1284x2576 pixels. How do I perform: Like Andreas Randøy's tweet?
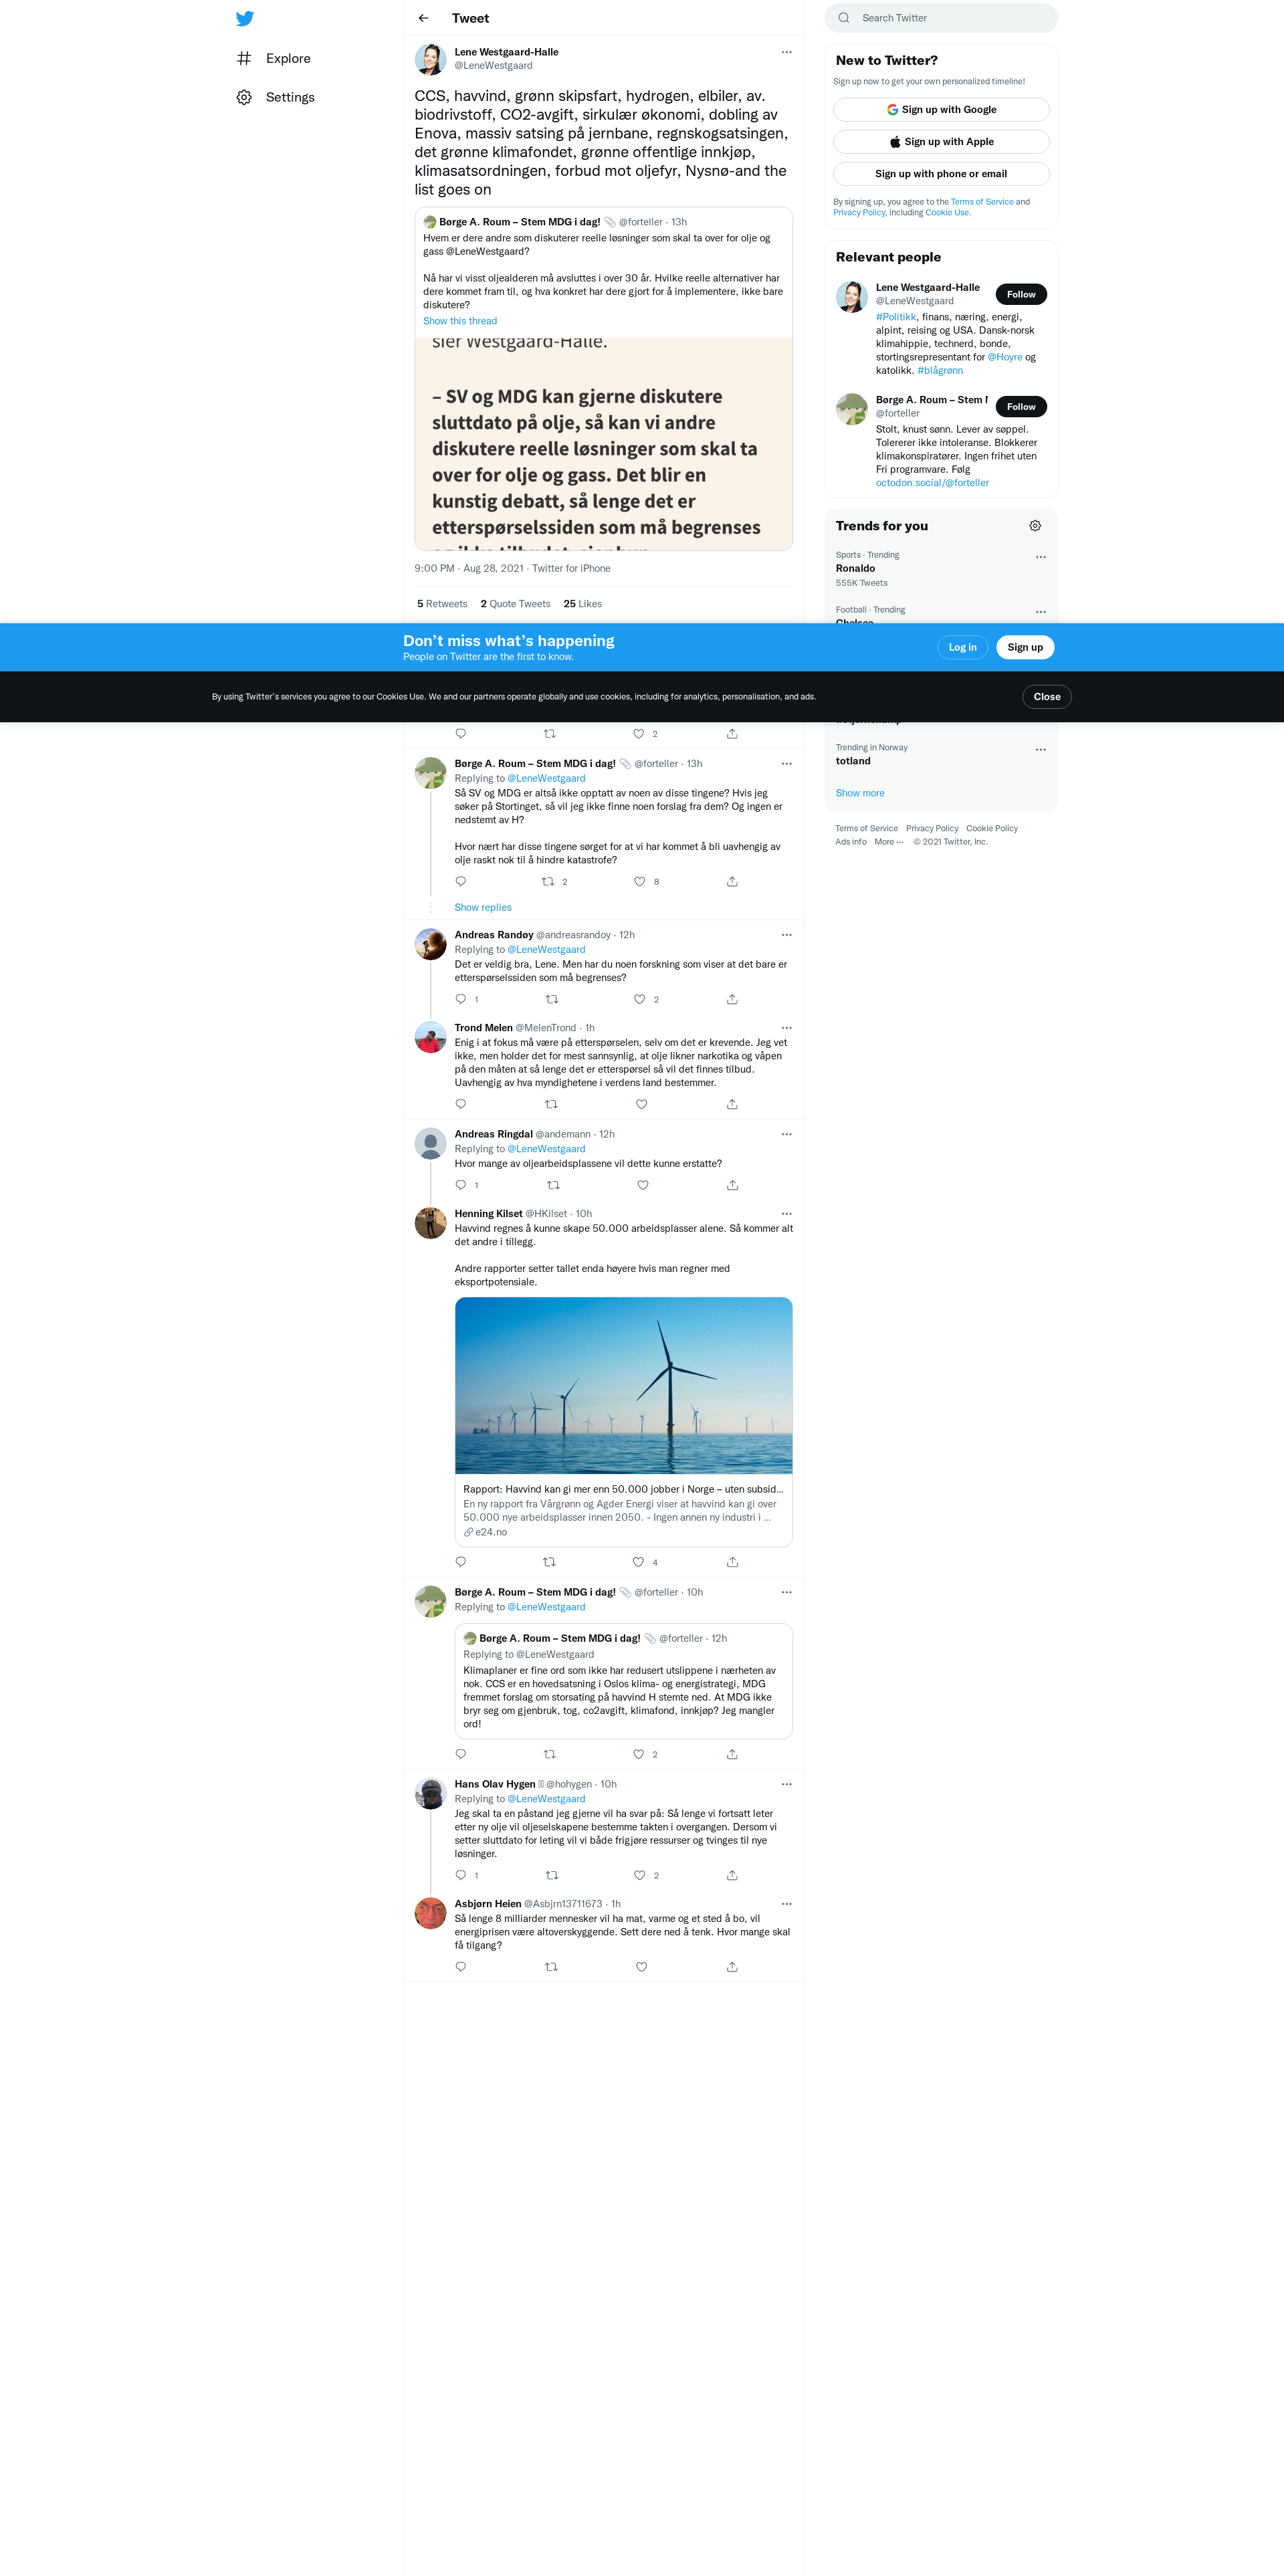tap(640, 999)
